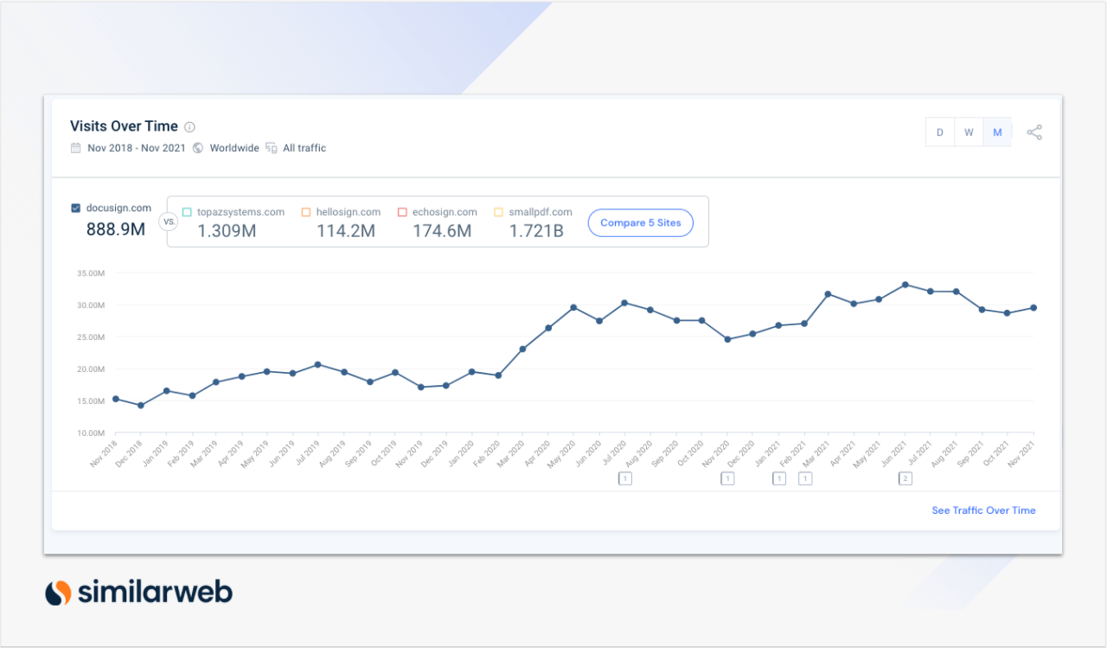Open sharing options via the share icon
The image size is (1107, 648).
pyautogui.click(x=1034, y=132)
